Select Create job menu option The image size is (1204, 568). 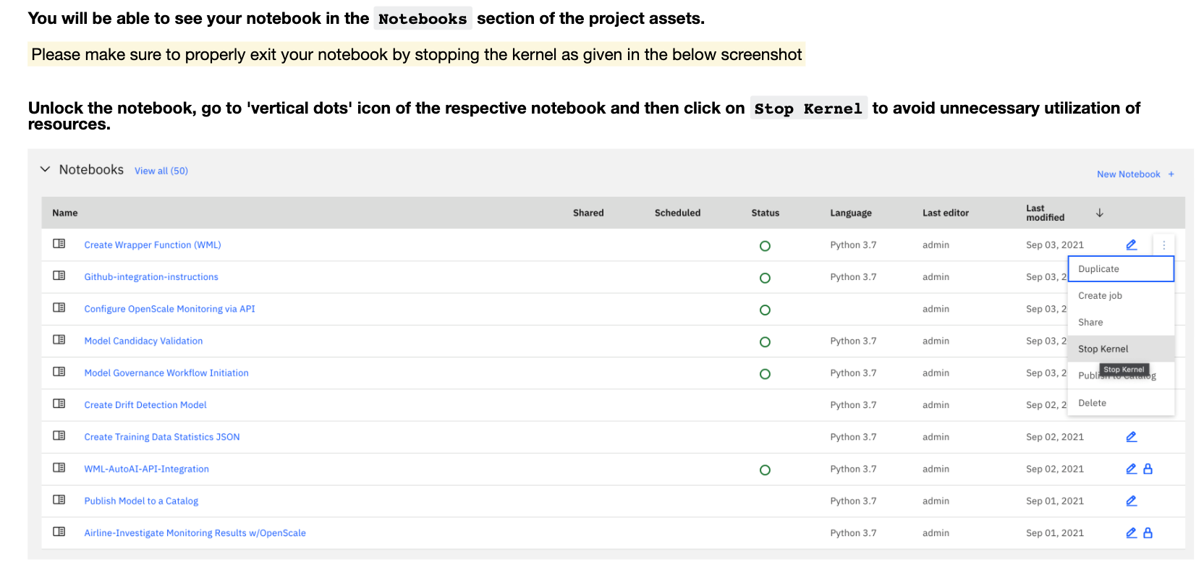pos(1100,296)
